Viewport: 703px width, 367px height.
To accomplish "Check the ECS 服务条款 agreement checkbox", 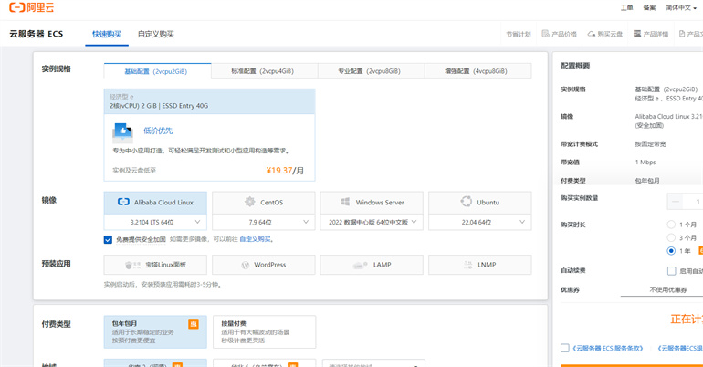I will (x=565, y=348).
